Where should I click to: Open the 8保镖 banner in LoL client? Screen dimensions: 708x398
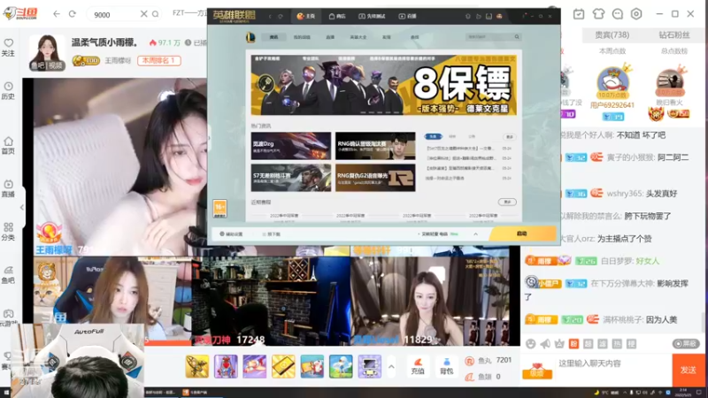pyautogui.click(x=384, y=85)
